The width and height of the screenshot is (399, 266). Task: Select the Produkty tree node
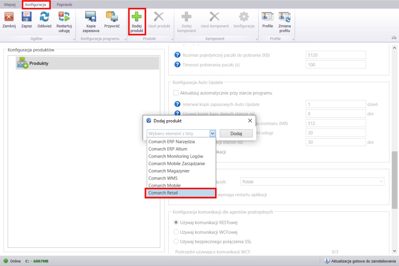(88, 63)
